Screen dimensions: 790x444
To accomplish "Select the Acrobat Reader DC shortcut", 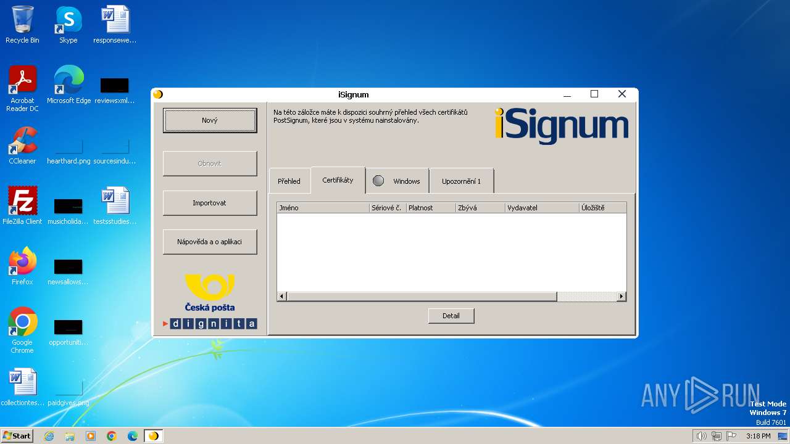I will pyautogui.click(x=22, y=89).
